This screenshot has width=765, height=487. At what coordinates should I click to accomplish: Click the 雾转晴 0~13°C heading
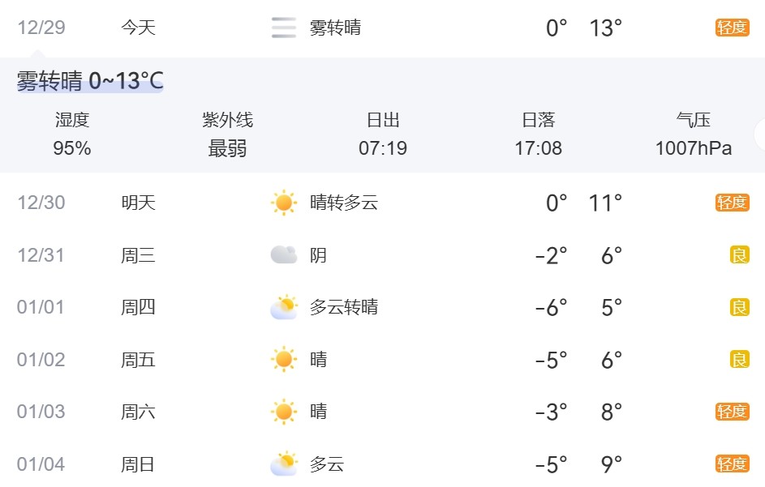point(90,81)
